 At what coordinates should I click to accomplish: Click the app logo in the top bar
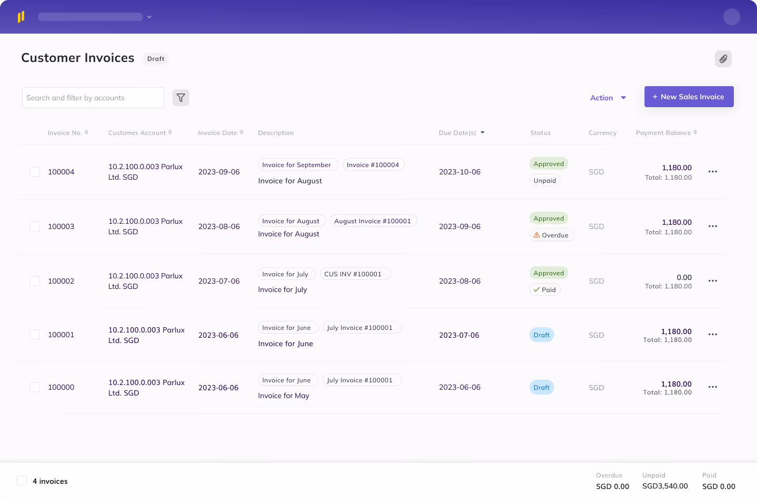point(21,16)
